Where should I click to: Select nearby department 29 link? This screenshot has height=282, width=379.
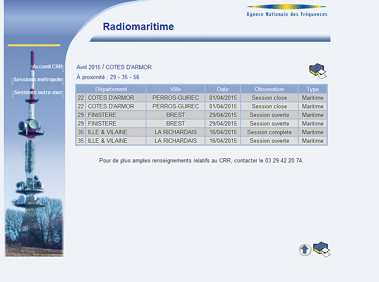(113, 77)
